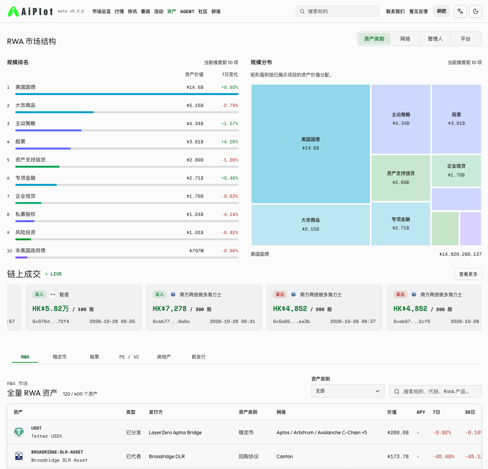
Task: Click the RWA asset search input field
Action: coord(436,391)
